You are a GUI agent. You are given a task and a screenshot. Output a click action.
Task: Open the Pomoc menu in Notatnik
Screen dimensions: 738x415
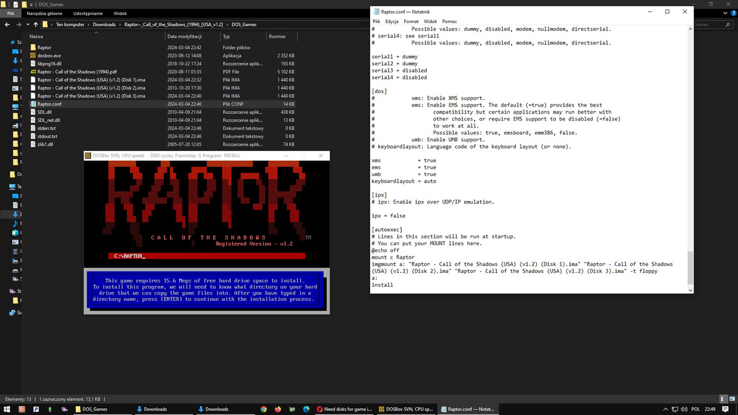[x=450, y=21]
